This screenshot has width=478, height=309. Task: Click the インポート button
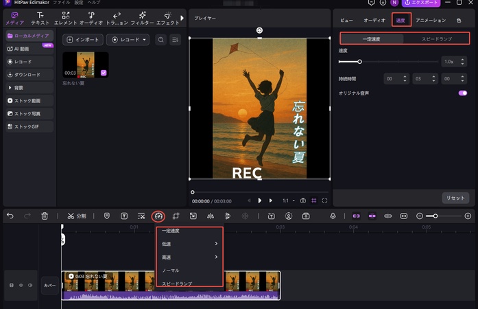click(82, 40)
